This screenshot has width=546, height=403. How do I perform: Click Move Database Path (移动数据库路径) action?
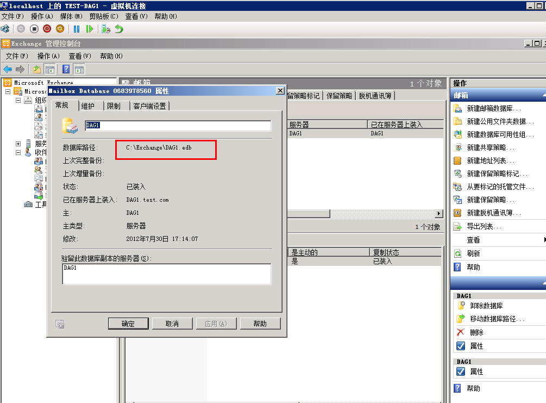tap(497, 319)
